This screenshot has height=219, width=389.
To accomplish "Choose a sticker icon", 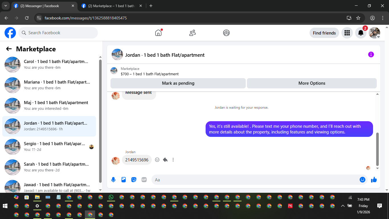I will (134, 180).
